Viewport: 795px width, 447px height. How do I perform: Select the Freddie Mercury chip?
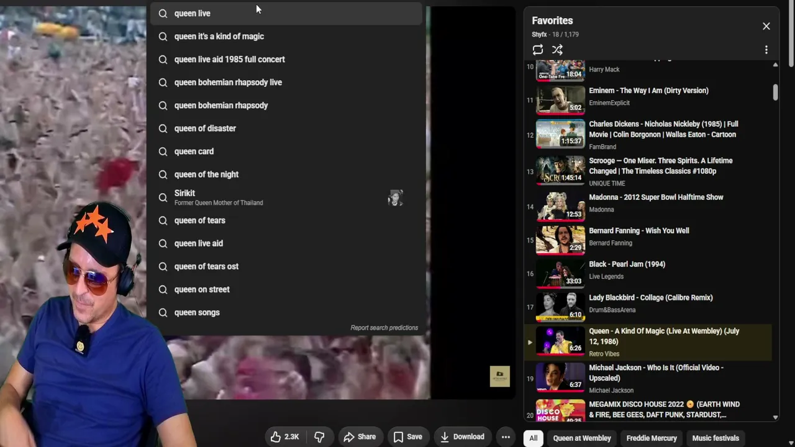652,438
